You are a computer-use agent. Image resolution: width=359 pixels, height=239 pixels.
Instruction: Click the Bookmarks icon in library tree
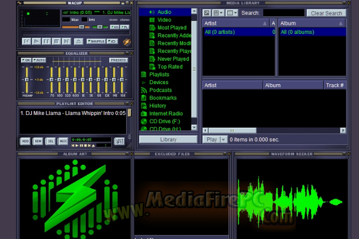click(144, 98)
